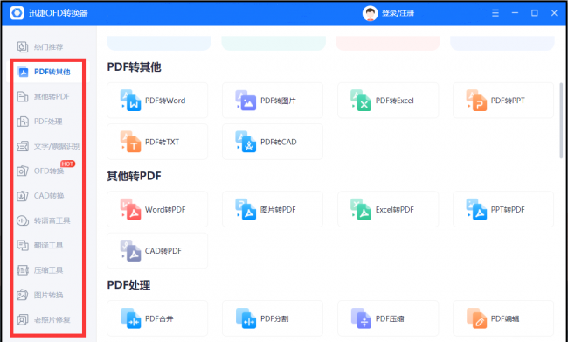Click the Word转PDF icon

click(130, 209)
